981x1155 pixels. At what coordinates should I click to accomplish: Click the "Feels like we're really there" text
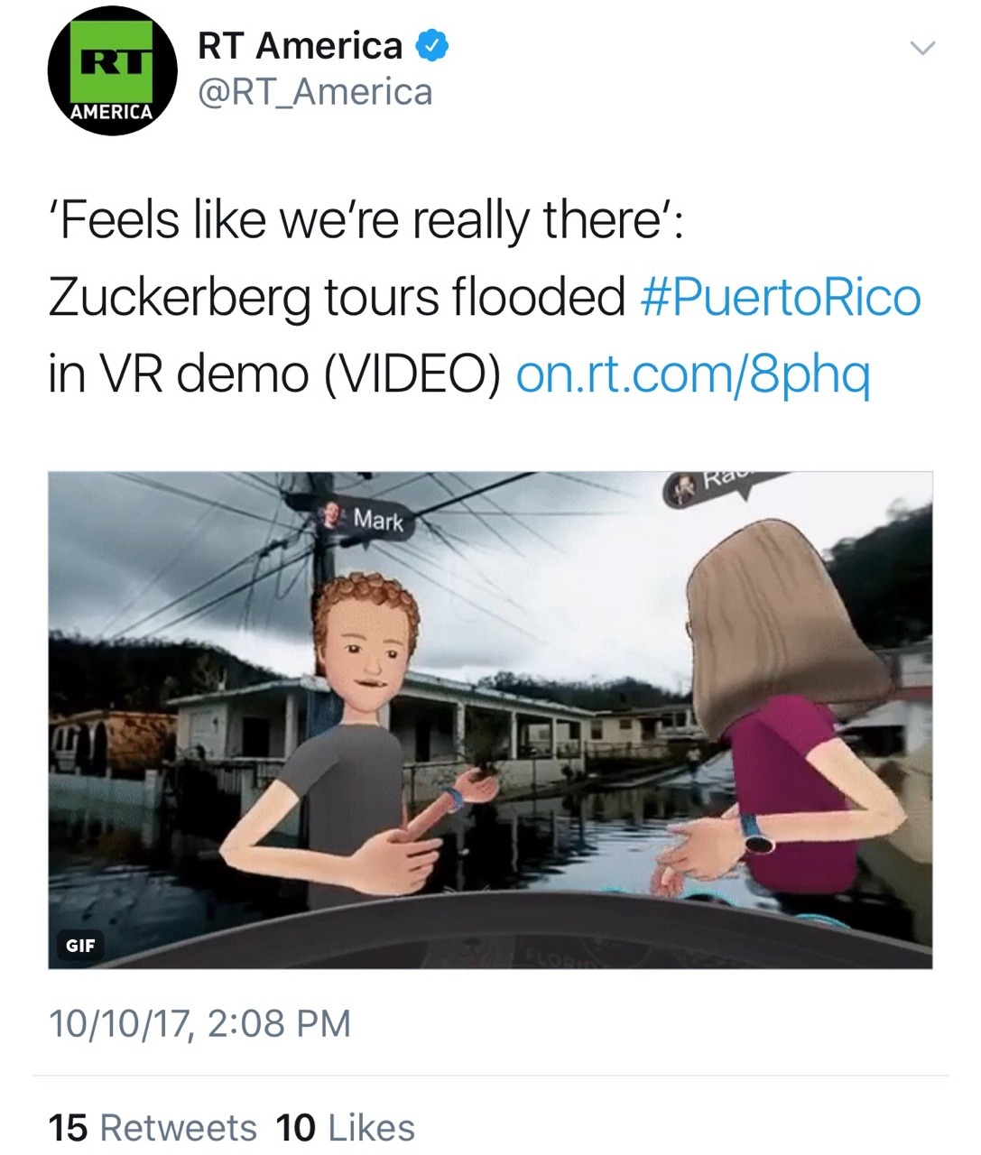pos(366,222)
